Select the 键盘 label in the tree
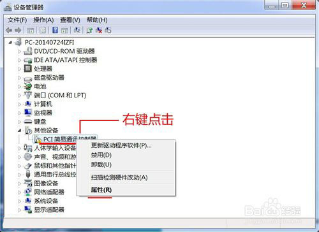Image resolution: width=319 pixels, height=232 pixels. click(x=40, y=122)
